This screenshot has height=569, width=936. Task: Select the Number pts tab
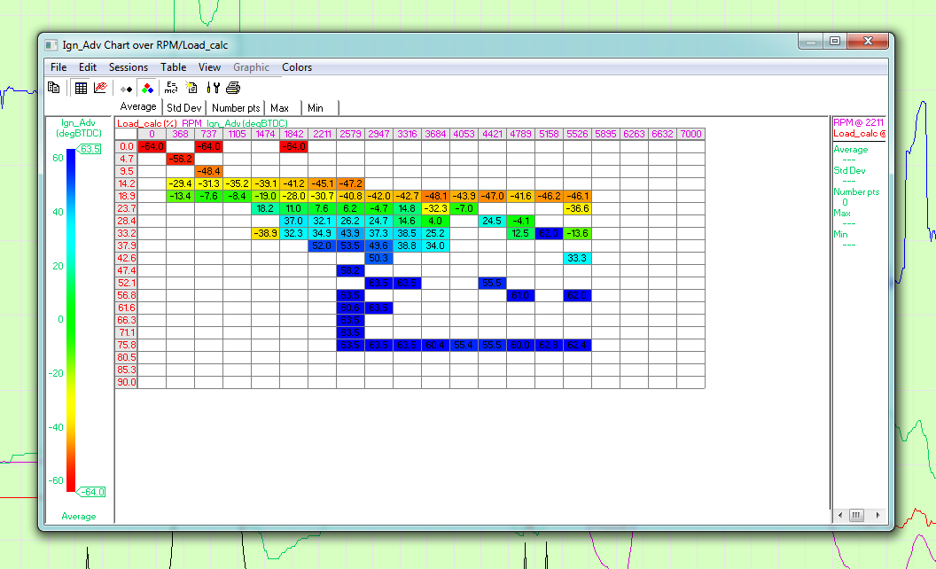(x=235, y=108)
